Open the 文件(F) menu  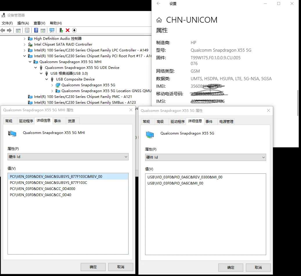pyautogui.click(x=7, y=23)
